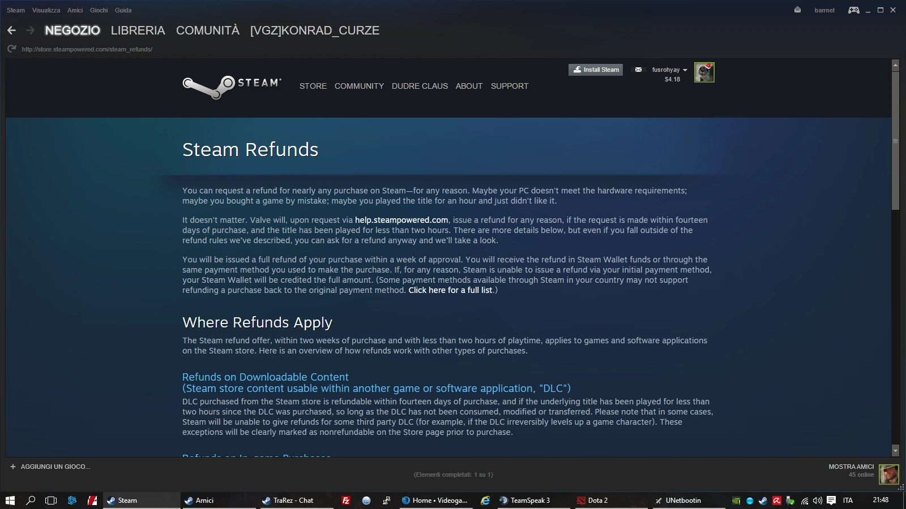The width and height of the screenshot is (906, 509).
Task: Click the page scrollbar down arrow
Action: click(x=895, y=451)
